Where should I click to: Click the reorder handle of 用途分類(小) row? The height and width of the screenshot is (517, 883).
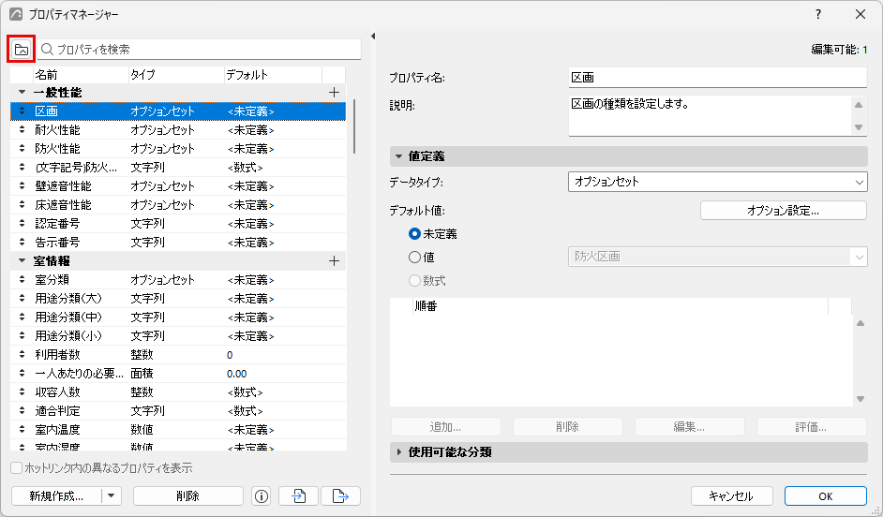click(x=22, y=336)
